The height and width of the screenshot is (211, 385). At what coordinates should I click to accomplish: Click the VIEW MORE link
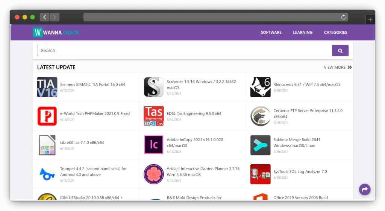[x=338, y=67]
